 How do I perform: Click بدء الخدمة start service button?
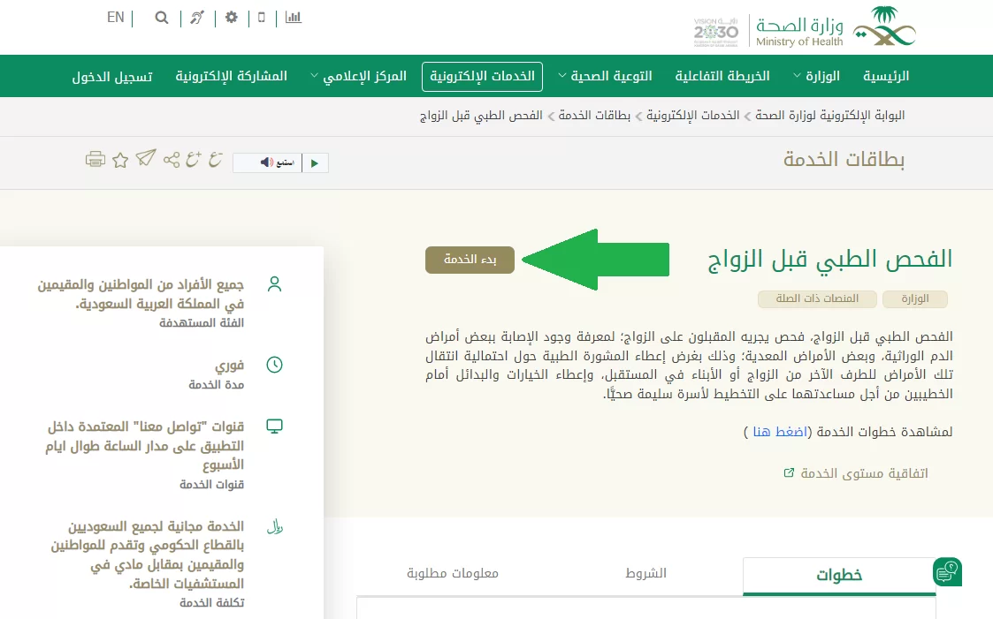coord(470,260)
